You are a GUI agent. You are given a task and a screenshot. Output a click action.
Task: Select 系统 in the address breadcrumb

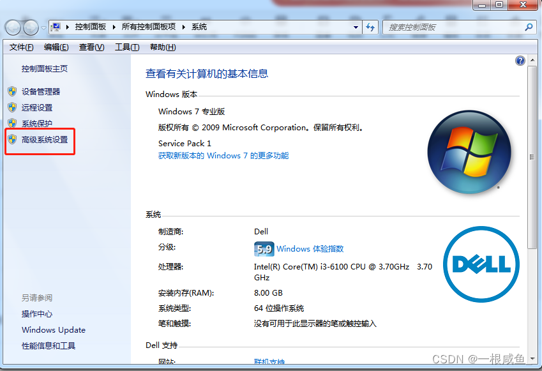pyautogui.click(x=199, y=27)
